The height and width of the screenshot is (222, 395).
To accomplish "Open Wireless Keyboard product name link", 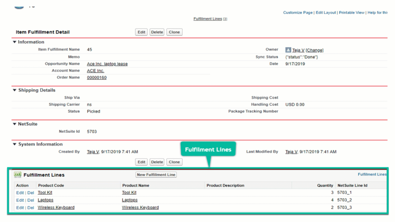I will click(140, 208).
